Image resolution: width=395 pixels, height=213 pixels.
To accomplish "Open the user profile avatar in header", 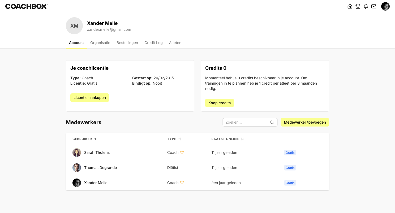I will [385, 6].
